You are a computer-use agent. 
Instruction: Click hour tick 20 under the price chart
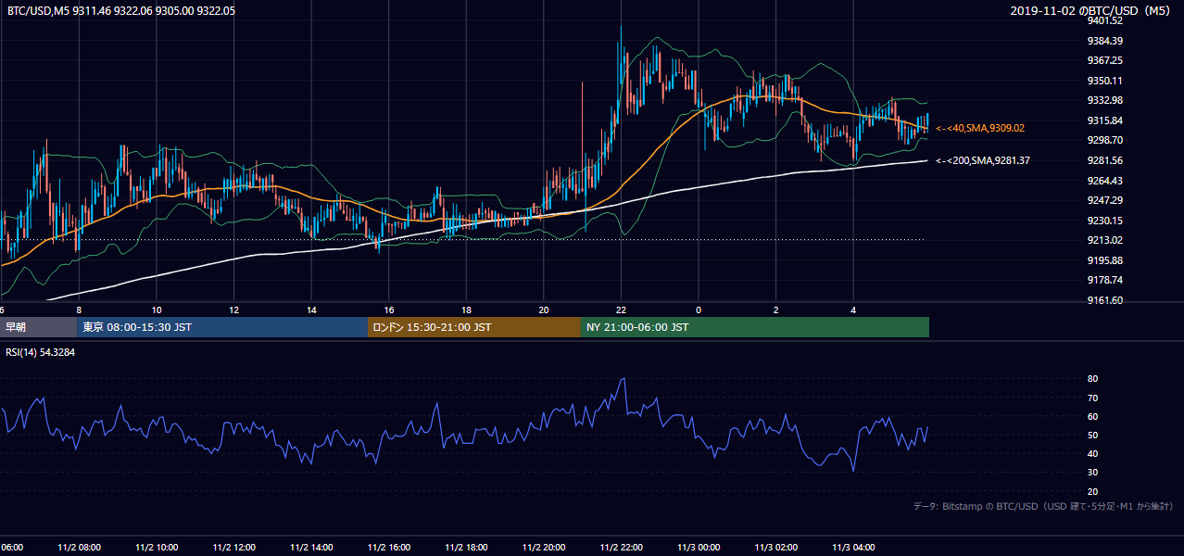click(x=544, y=310)
